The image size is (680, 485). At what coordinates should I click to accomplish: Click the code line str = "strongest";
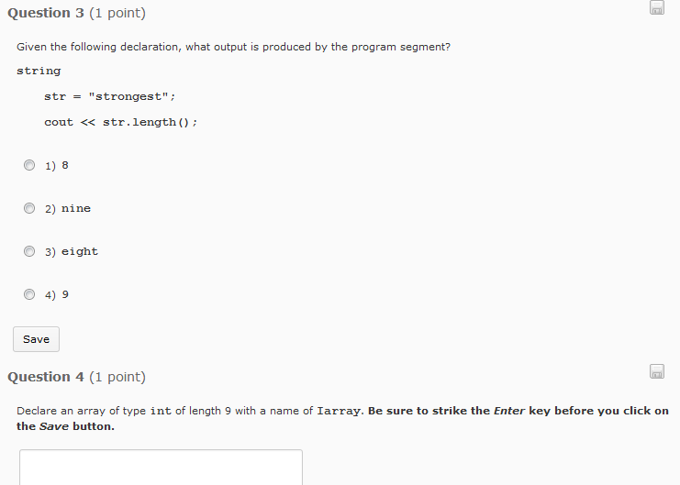(x=110, y=96)
